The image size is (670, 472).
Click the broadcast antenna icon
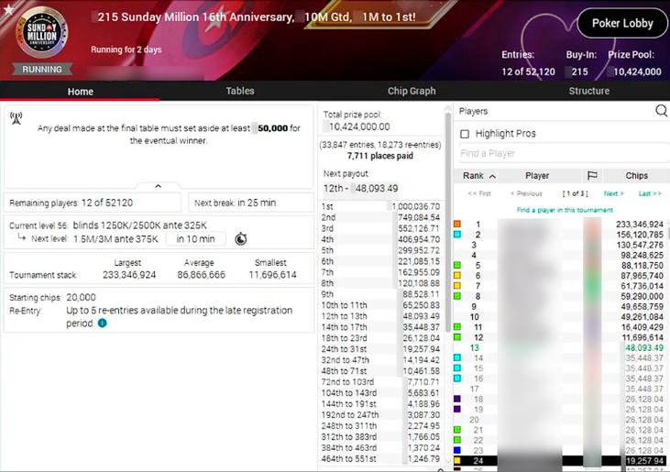pos(16,118)
